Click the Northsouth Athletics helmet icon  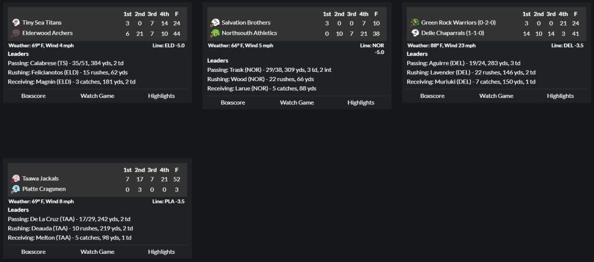pos(215,33)
